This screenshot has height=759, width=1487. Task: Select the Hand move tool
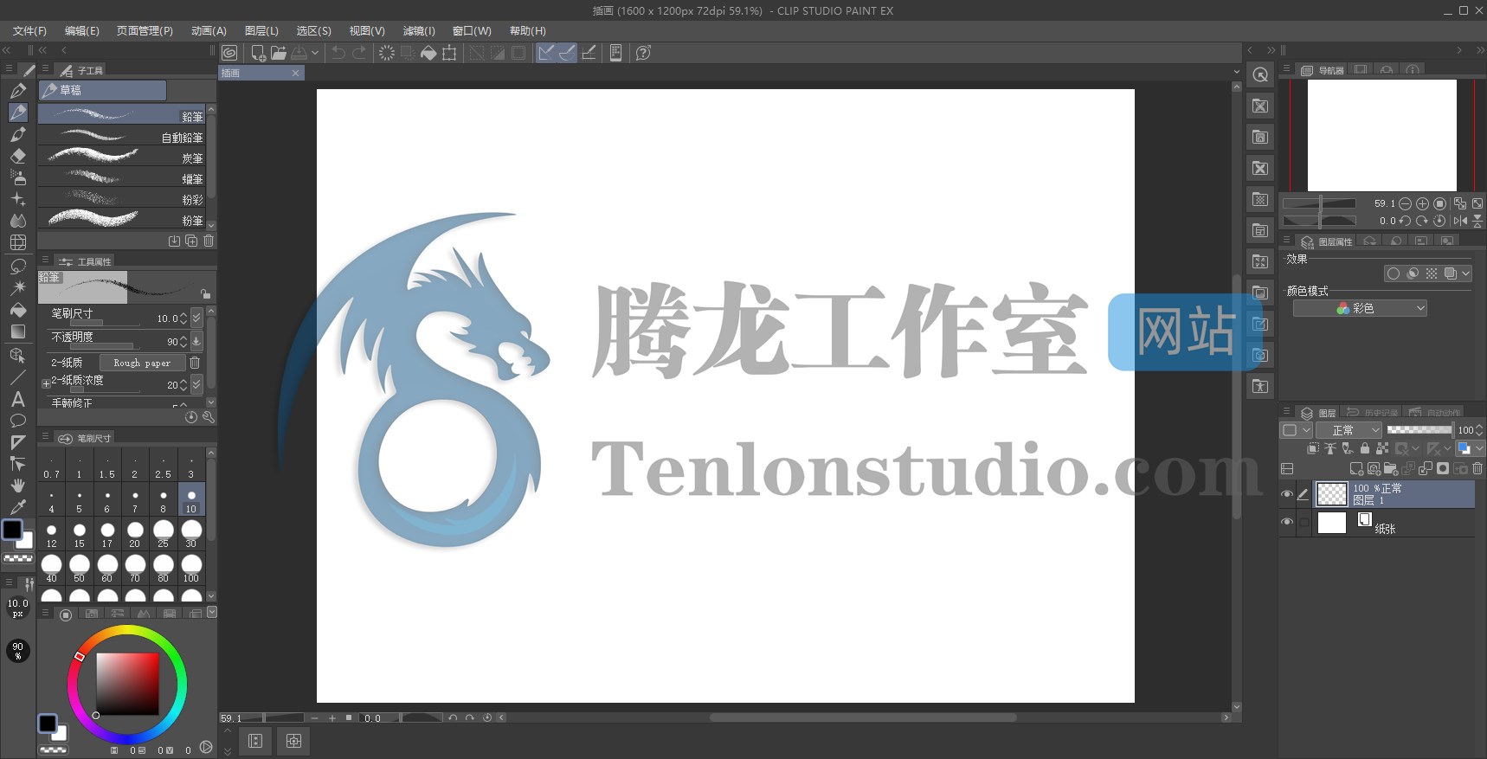(x=18, y=486)
